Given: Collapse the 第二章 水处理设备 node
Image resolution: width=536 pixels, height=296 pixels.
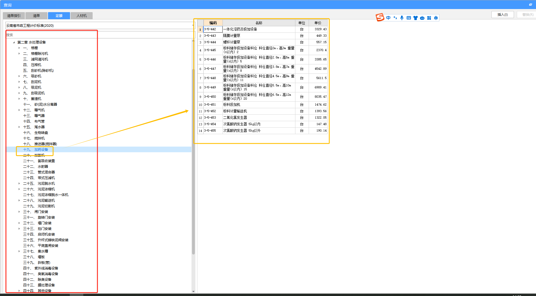Looking at the screenshot, I should click(14, 42).
